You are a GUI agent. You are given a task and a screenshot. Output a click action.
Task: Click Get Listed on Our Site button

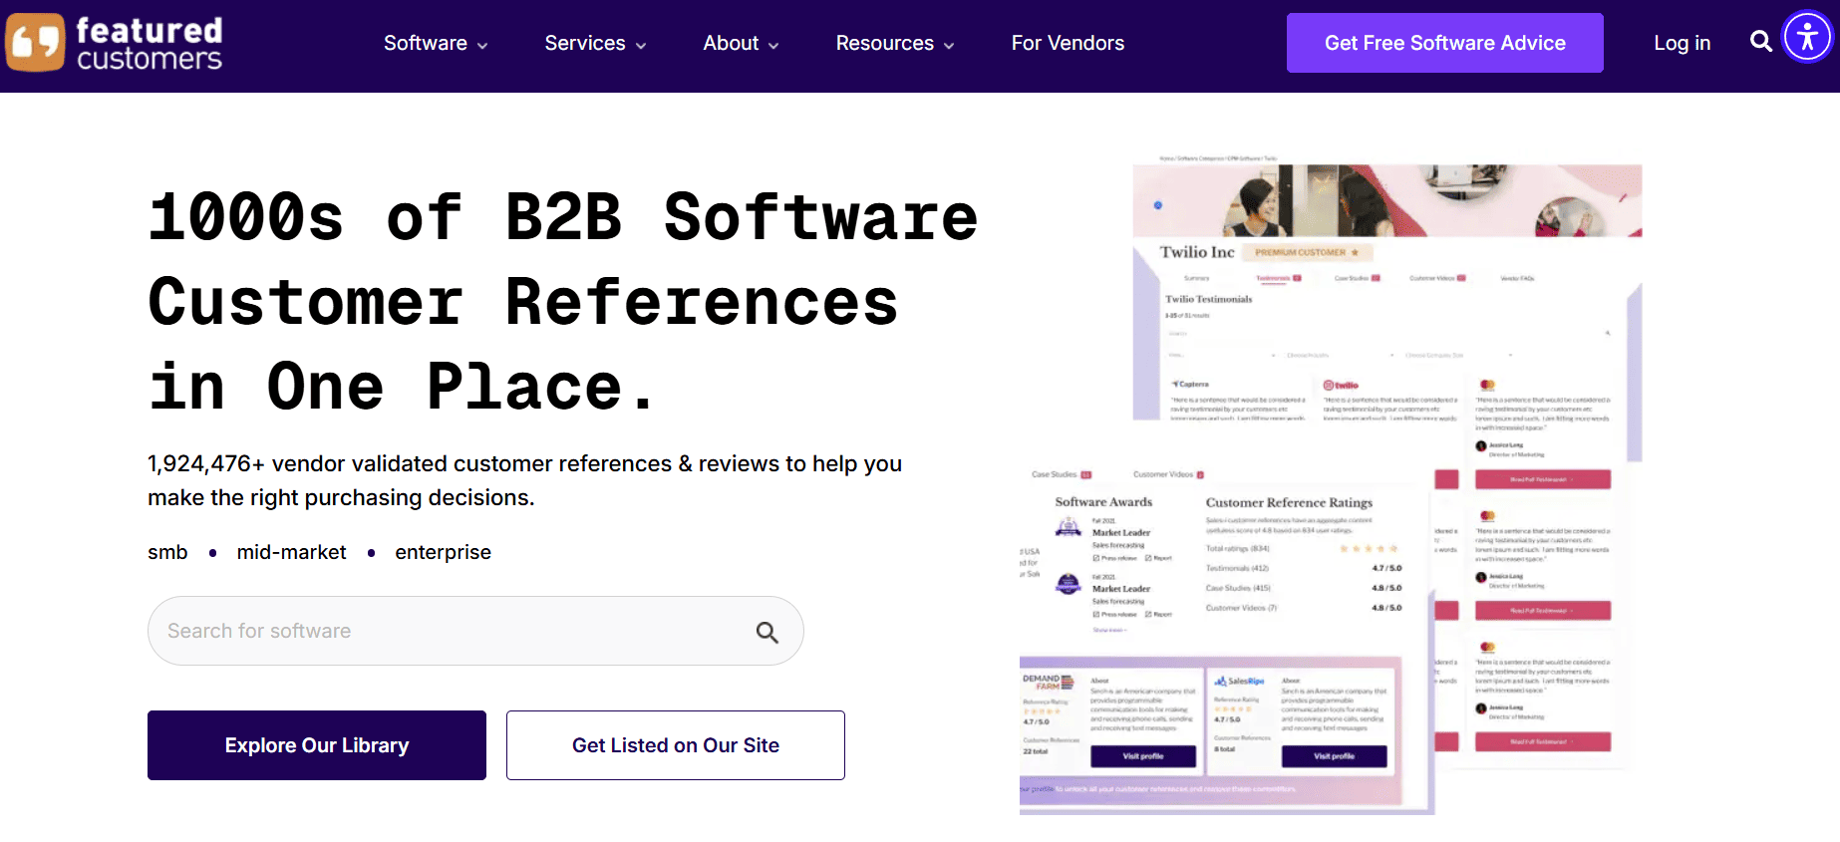click(676, 745)
